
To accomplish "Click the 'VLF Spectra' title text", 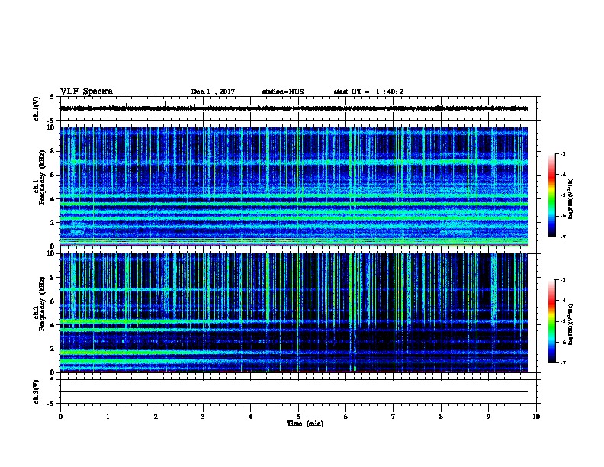I will [86, 92].
